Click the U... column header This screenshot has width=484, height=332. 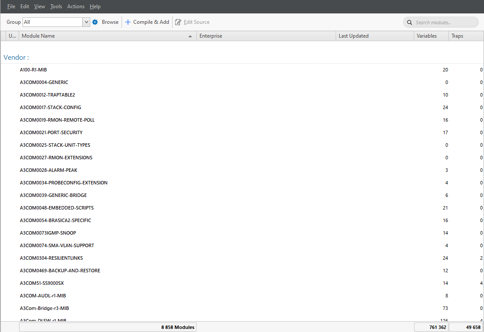[x=12, y=36]
